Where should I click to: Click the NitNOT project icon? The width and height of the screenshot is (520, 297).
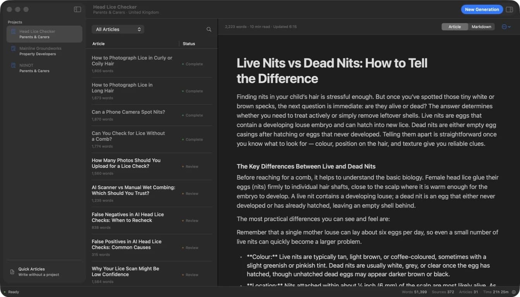point(14,65)
